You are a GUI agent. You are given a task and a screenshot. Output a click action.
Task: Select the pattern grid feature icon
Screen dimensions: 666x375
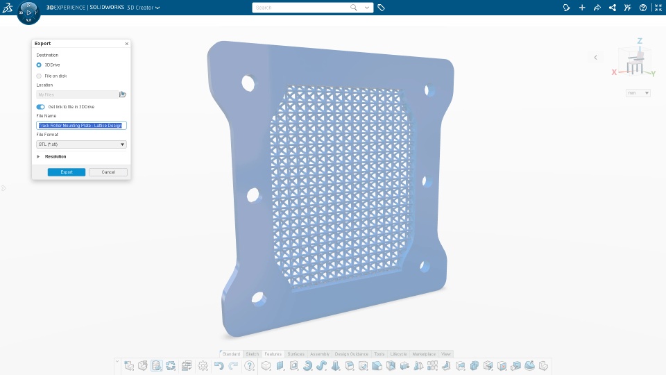click(x=432, y=366)
